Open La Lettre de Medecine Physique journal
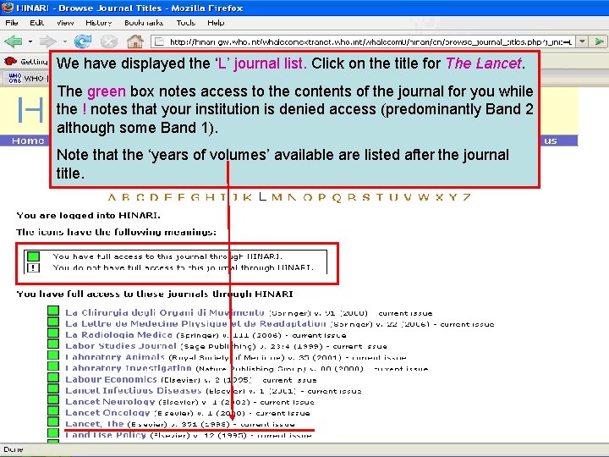The image size is (609, 457). pos(195,323)
